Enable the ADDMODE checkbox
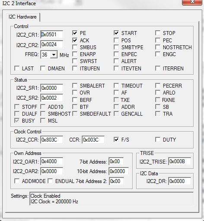 (x=17, y=181)
